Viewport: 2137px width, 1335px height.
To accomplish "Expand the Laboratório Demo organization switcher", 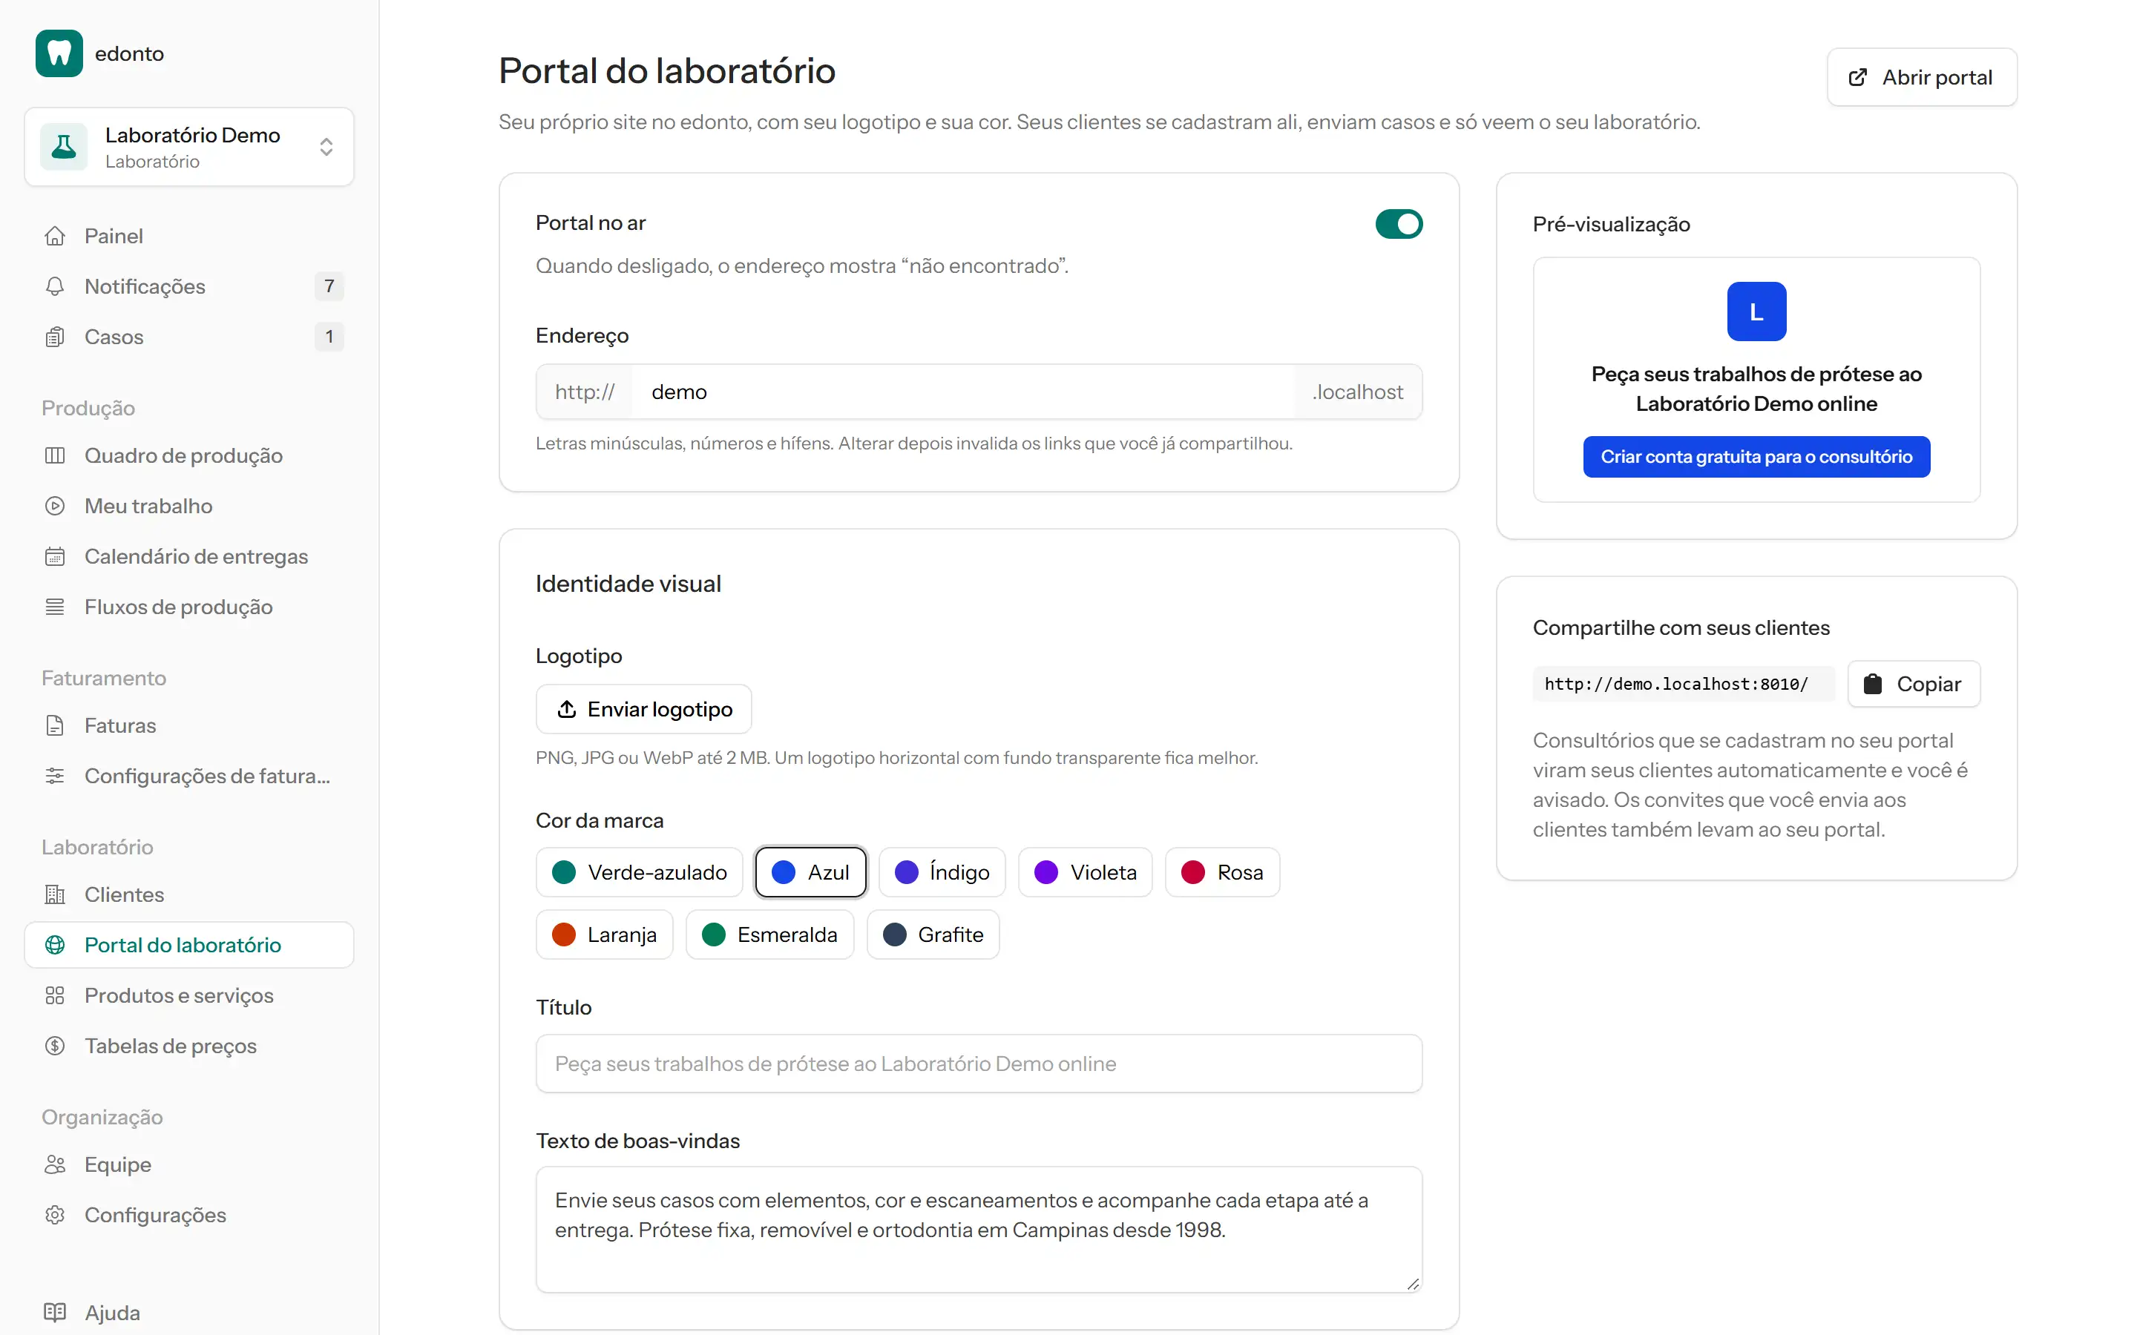I will [x=189, y=147].
